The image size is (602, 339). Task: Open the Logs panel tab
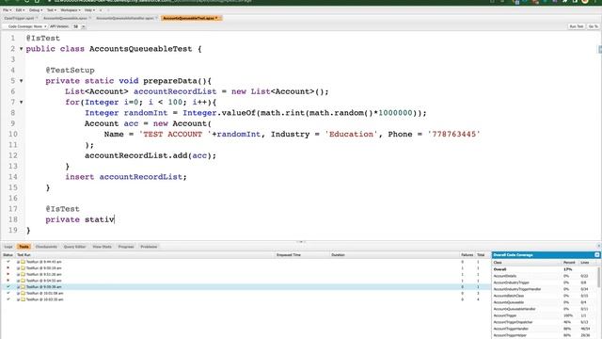[8, 247]
